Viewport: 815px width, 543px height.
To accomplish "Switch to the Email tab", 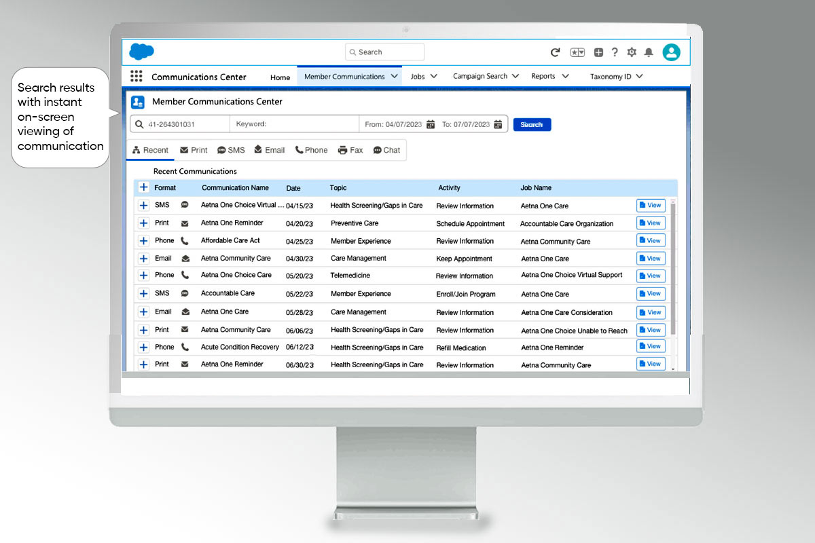I will [270, 150].
